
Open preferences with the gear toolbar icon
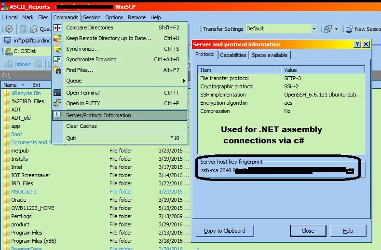click(x=9, y=29)
